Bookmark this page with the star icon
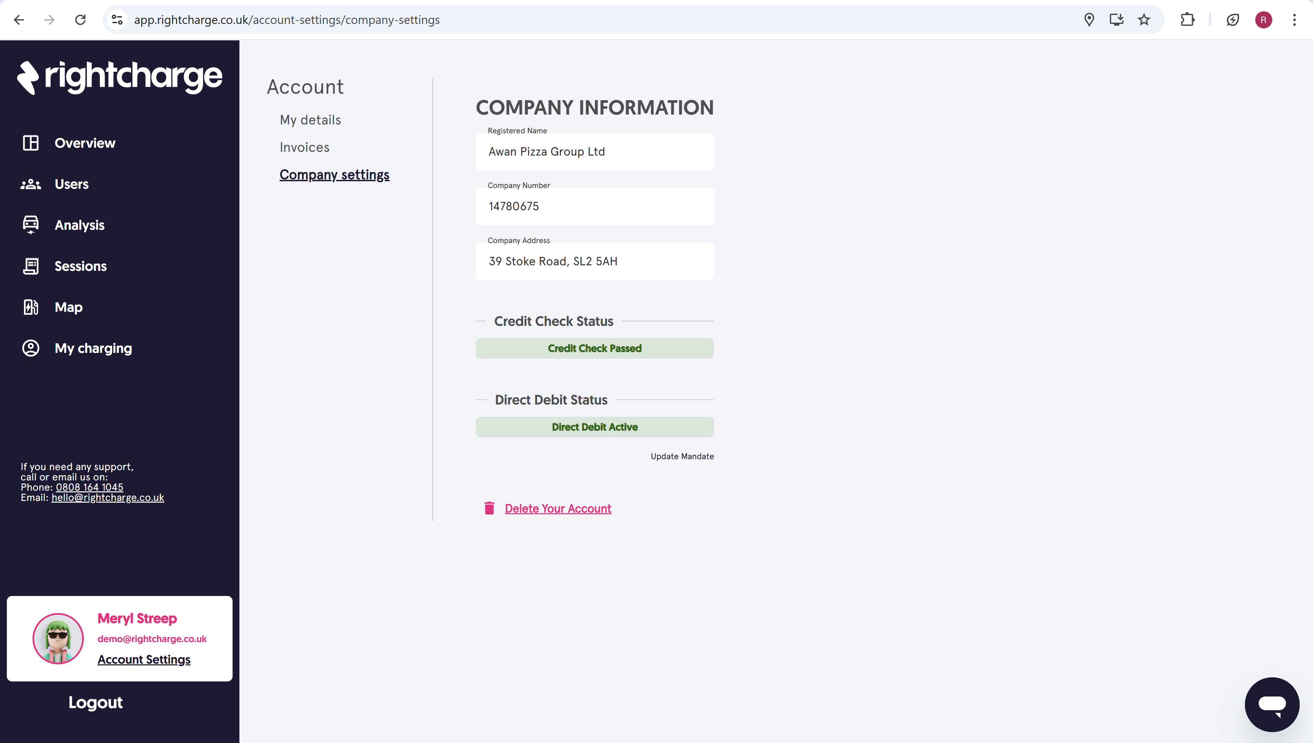This screenshot has width=1313, height=743. point(1144,20)
